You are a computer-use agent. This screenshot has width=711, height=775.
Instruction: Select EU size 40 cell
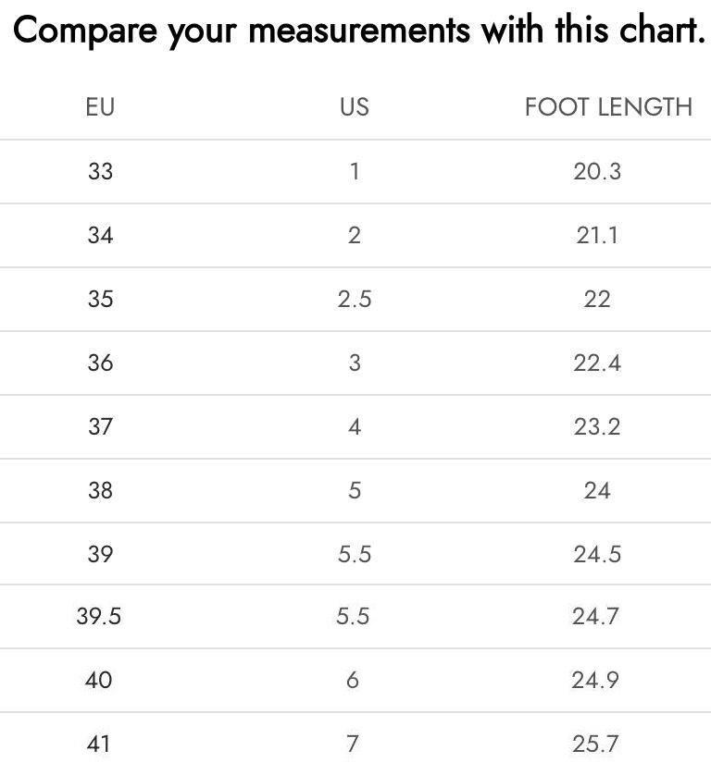coord(98,680)
